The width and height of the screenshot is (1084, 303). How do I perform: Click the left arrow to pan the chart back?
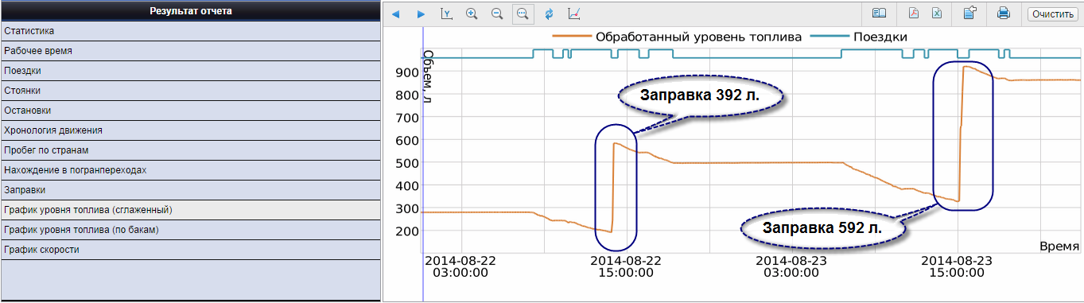click(x=396, y=14)
